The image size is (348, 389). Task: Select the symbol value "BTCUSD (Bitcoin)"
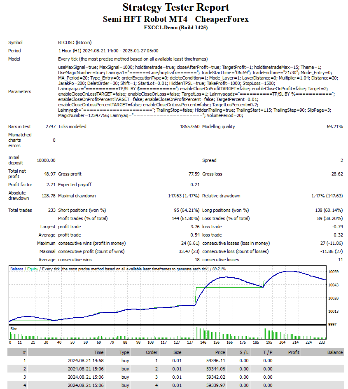click(75, 42)
